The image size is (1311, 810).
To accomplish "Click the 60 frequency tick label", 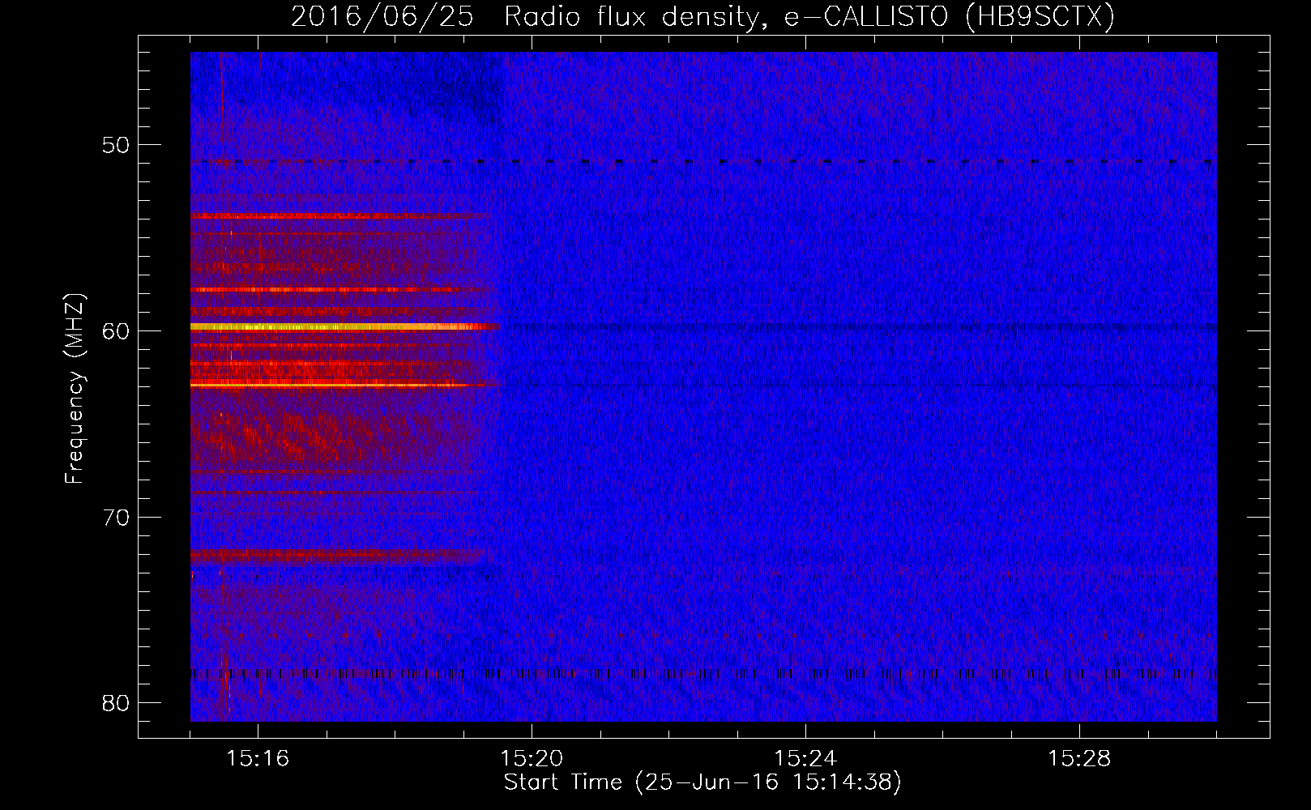I will coord(116,330).
